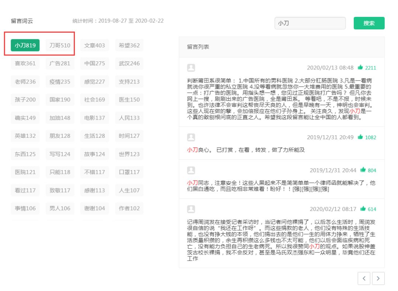The width and height of the screenshot is (398, 291).
Task: Click the thumbs-up on the 804-like comment
Action: tap(363, 170)
